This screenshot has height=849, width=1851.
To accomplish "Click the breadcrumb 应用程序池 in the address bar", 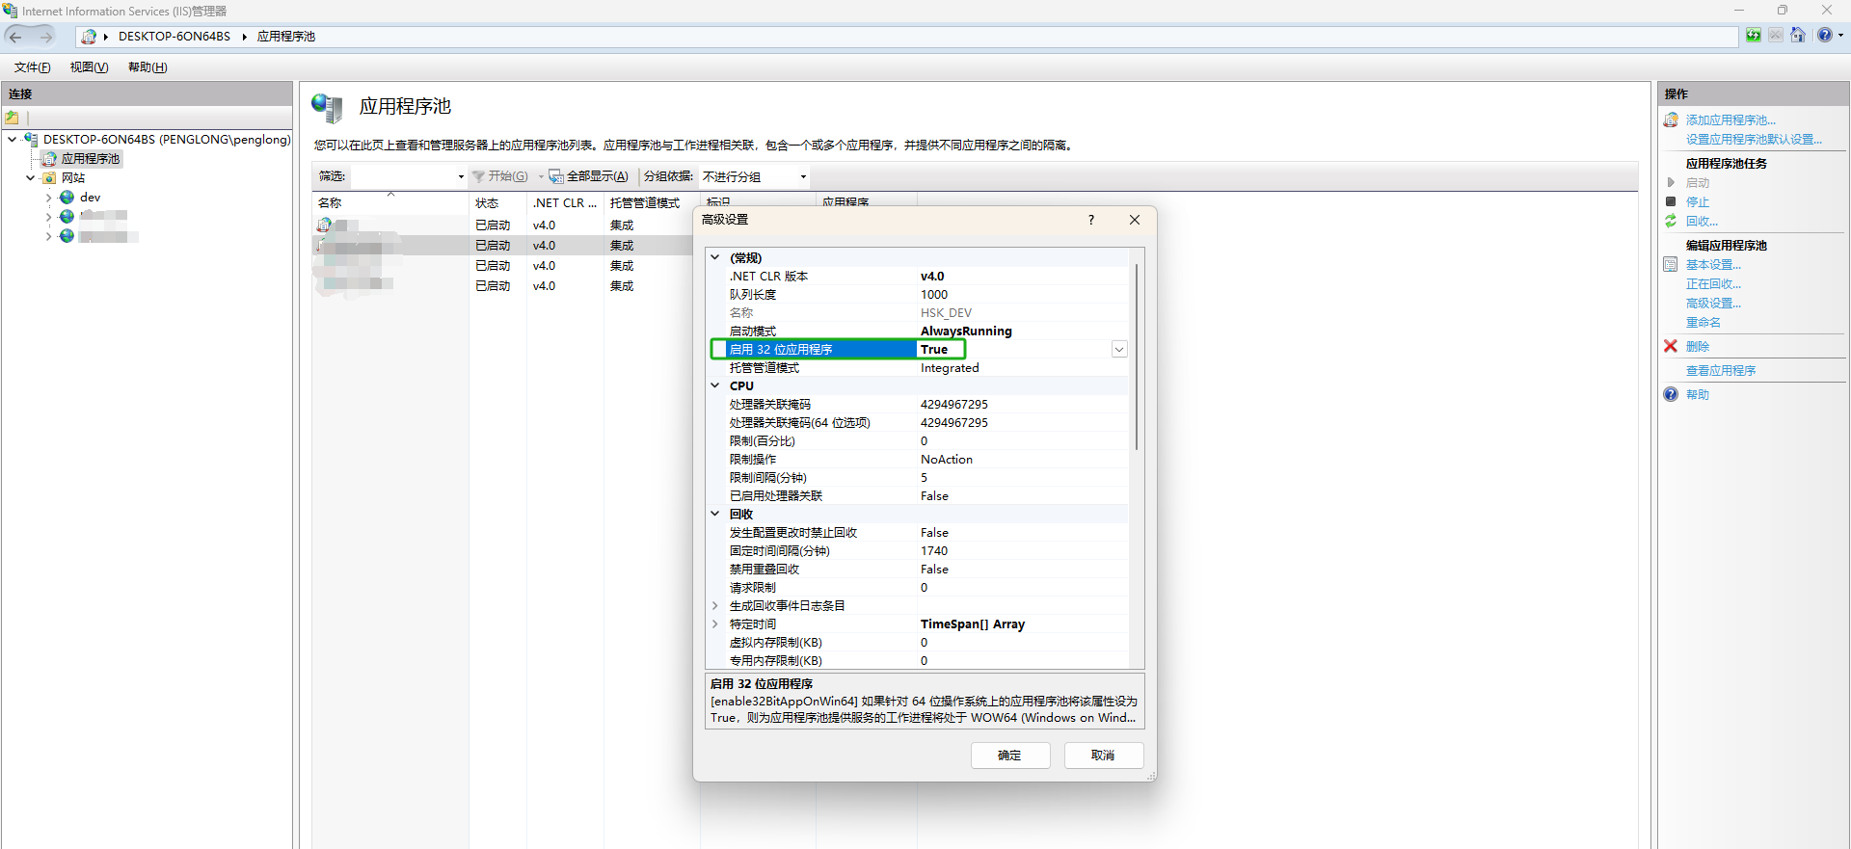I will click(286, 37).
